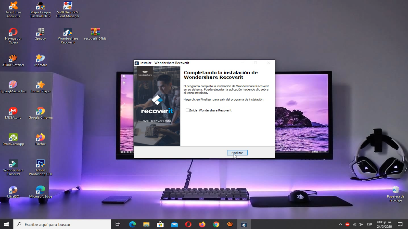This screenshot has height=229, width=408.
Task: Open clock and calendar flyout
Action: pyautogui.click(x=384, y=224)
